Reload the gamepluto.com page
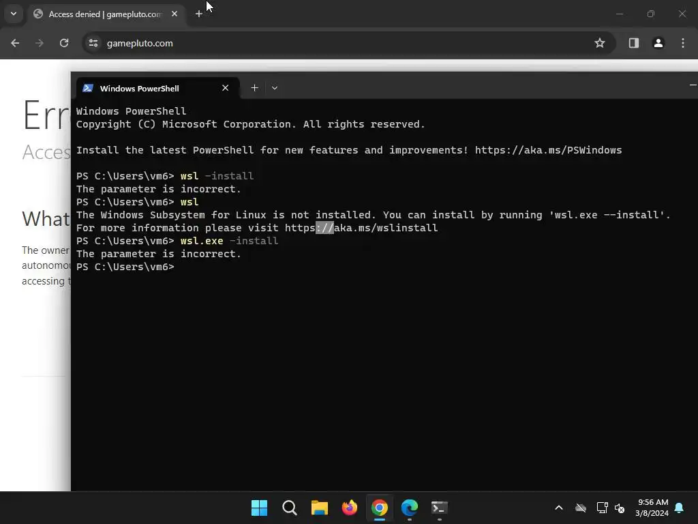The image size is (698, 524). click(x=64, y=43)
